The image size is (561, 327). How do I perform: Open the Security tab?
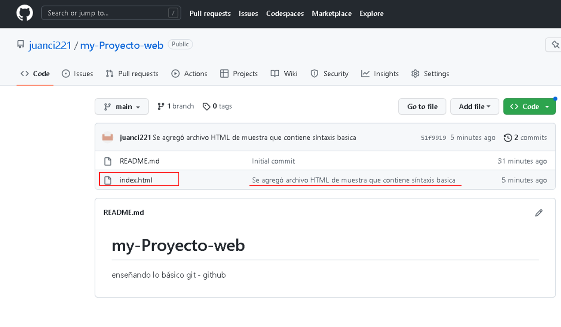click(329, 74)
